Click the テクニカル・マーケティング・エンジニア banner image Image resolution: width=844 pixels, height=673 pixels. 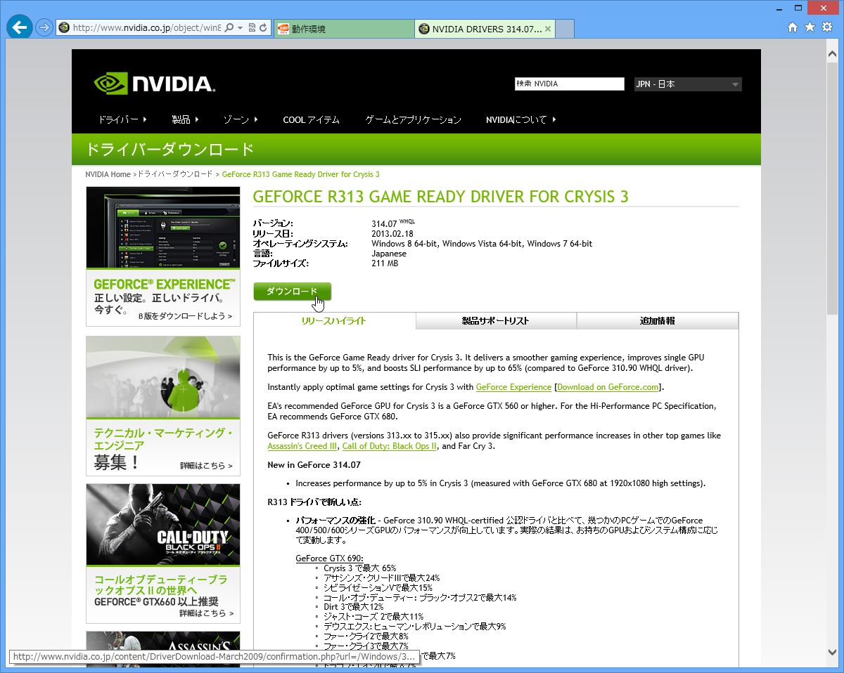(x=163, y=377)
